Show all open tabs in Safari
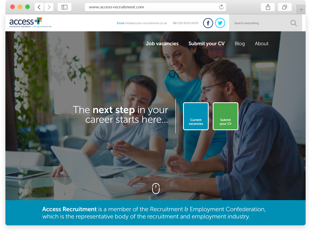 pos(285,7)
